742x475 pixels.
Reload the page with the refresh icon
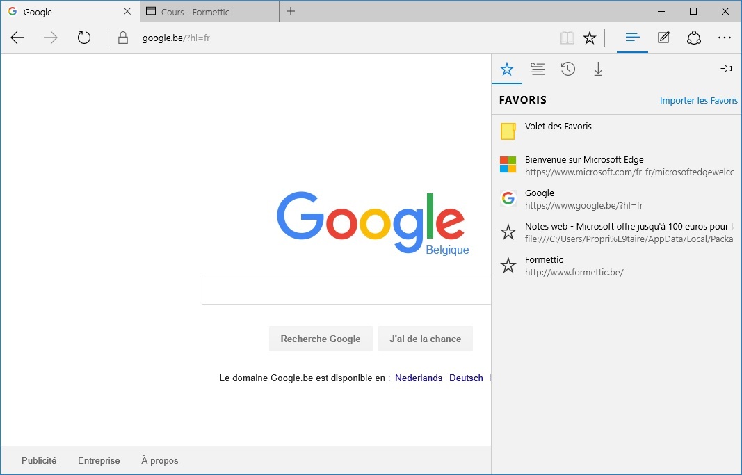pos(83,38)
